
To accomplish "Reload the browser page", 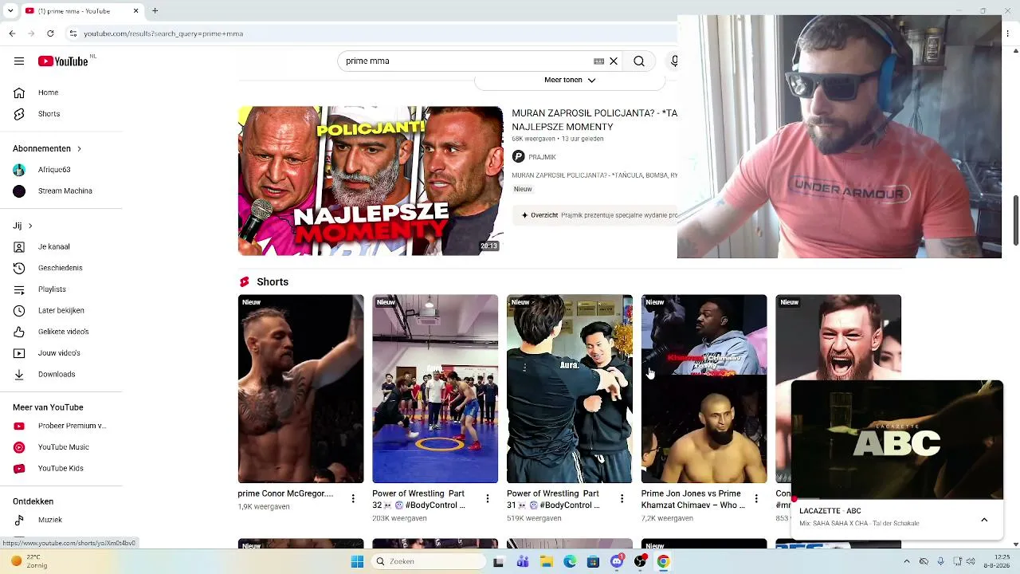I will coord(50,33).
